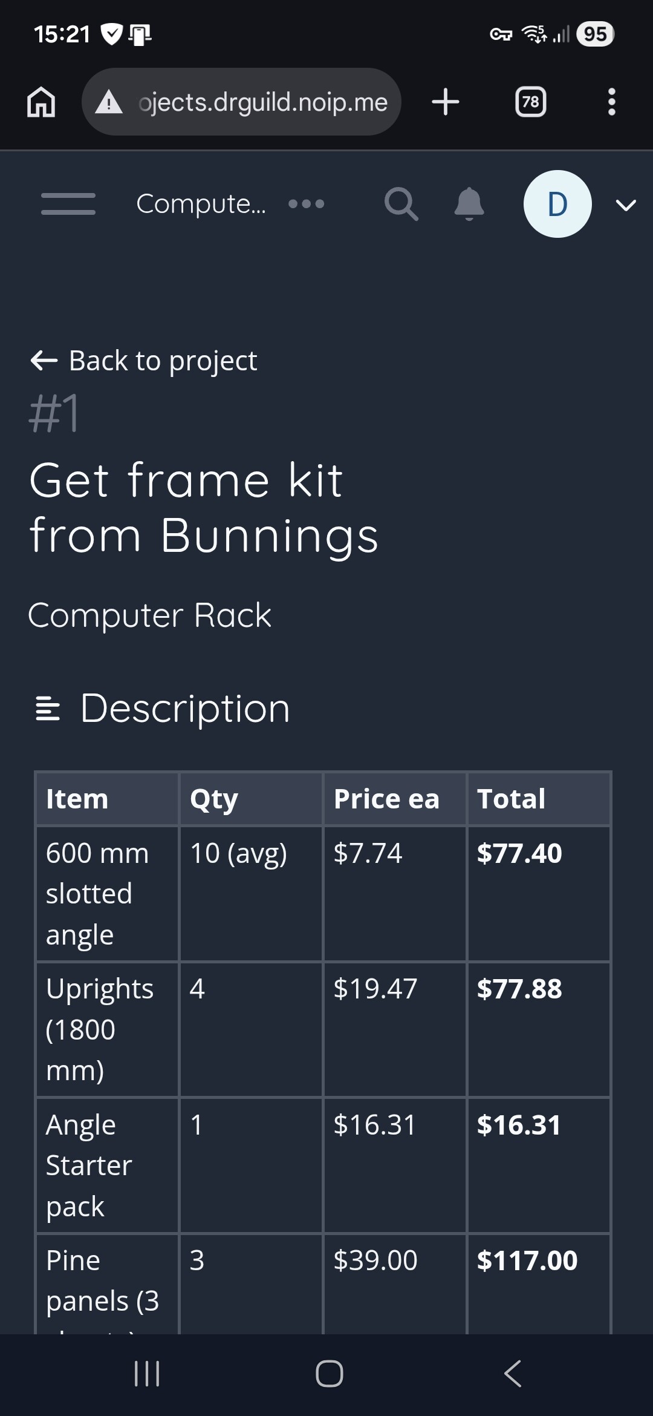
Task: Open a new browser tab
Action: (x=446, y=102)
